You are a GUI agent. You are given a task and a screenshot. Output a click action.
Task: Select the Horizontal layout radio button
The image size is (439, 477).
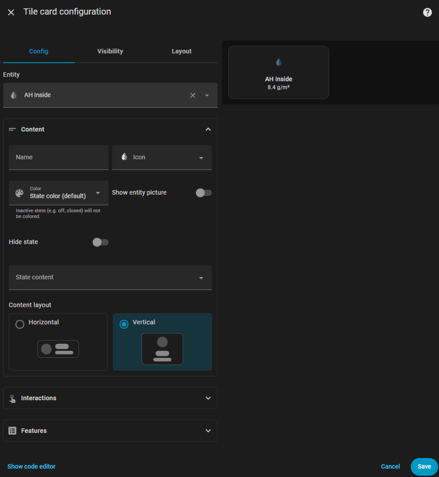[20, 324]
